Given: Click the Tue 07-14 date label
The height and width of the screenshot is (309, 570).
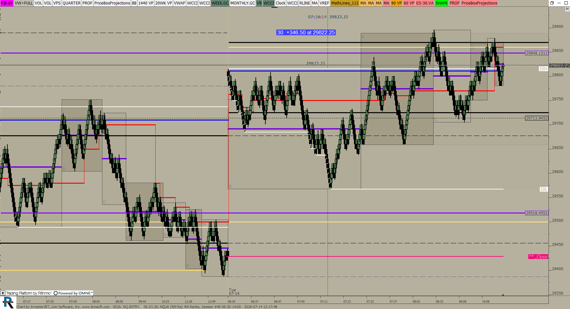Looking at the screenshot, I should [x=234, y=292].
